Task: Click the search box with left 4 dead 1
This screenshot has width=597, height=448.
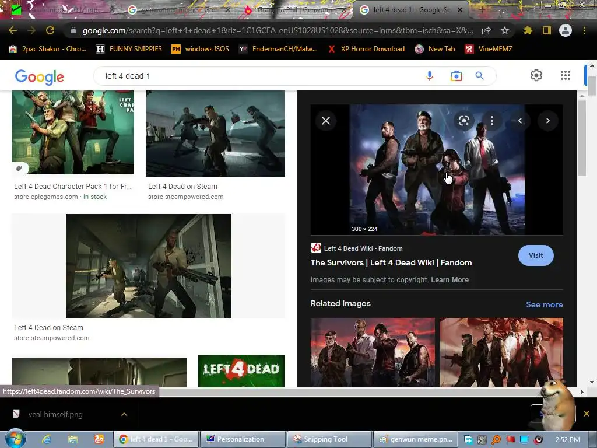Action: coord(263,76)
